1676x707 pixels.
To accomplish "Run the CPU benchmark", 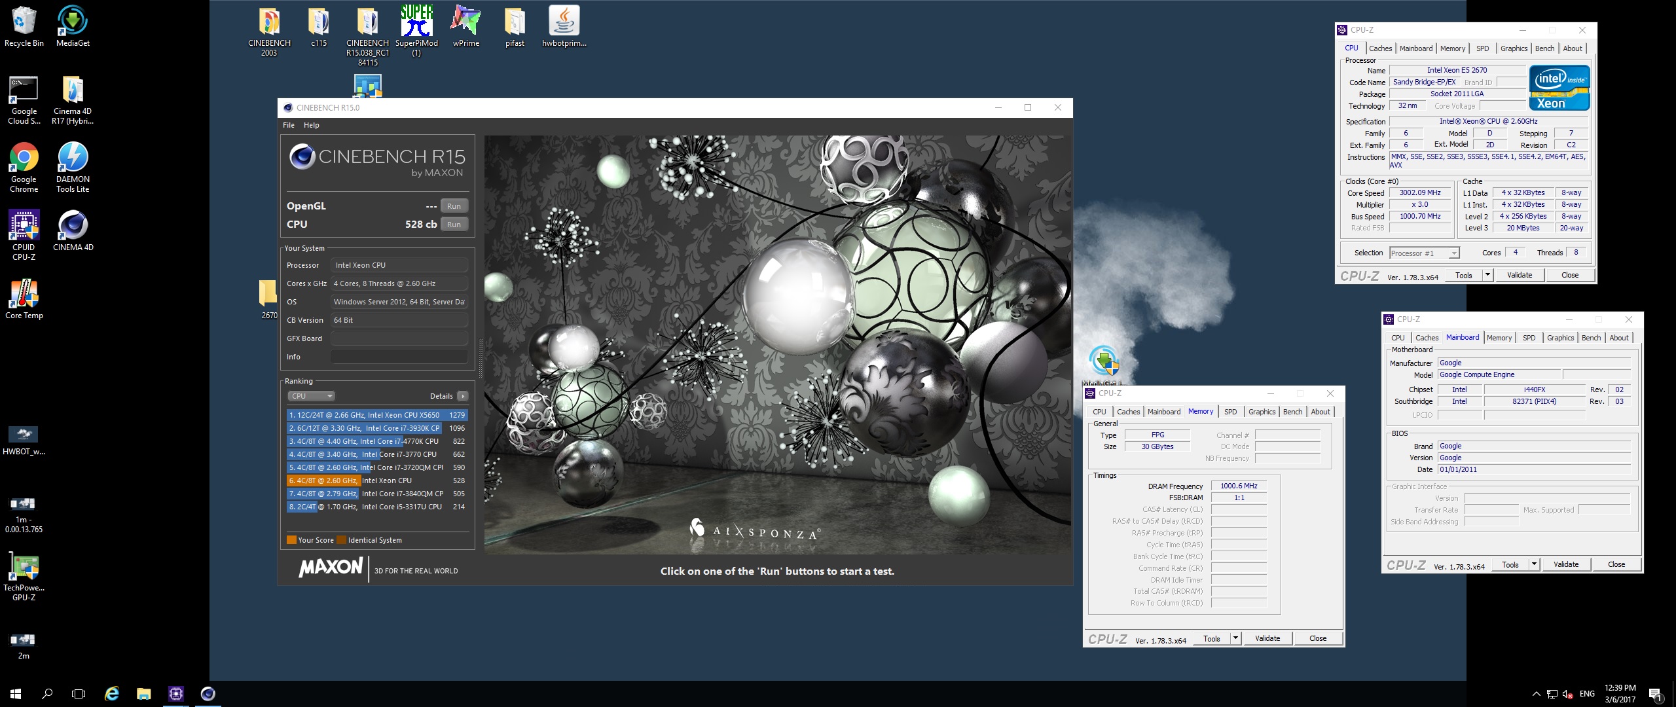I will pos(454,225).
